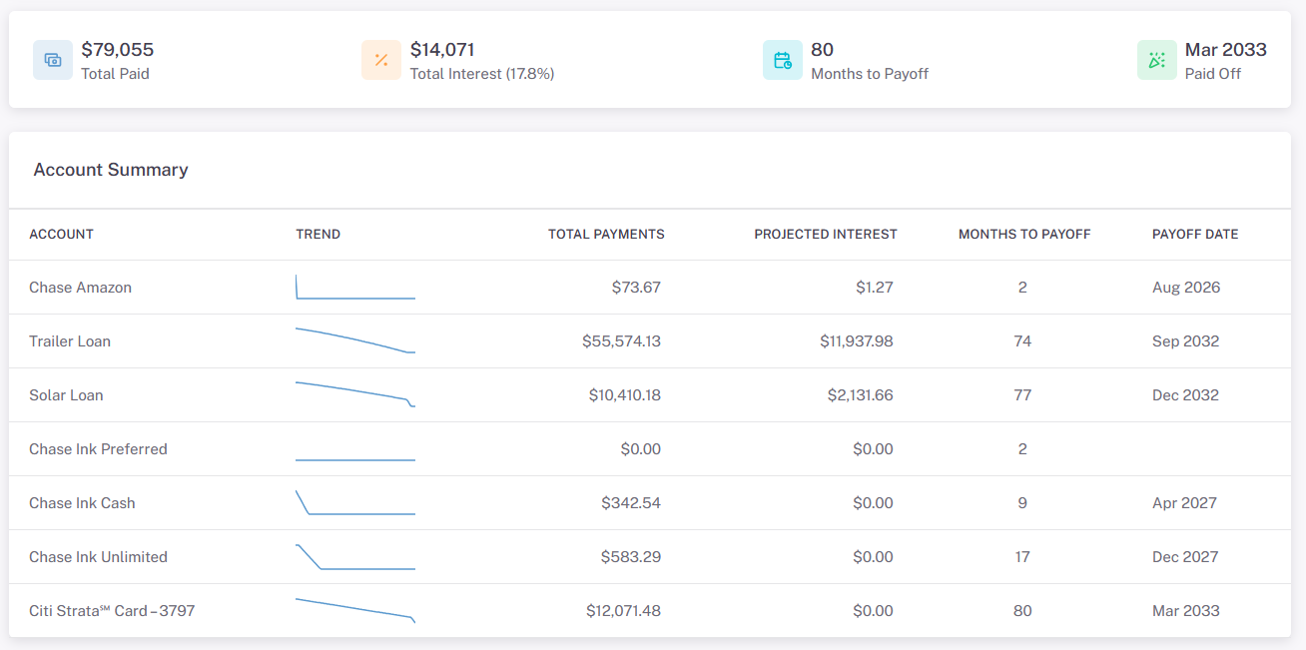Click the Citi Strata Card–3797 account name
The width and height of the screenshot is (1306, 650).
click(112, 611)
